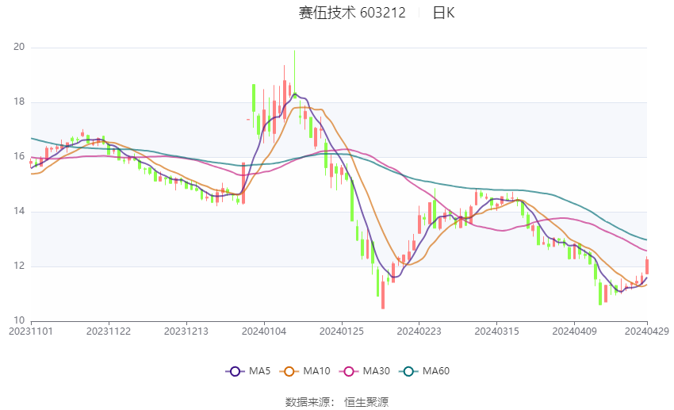Screen dimensions: 674x410
Task: Toggle the MA60 legend series
Action: point(424,371)
